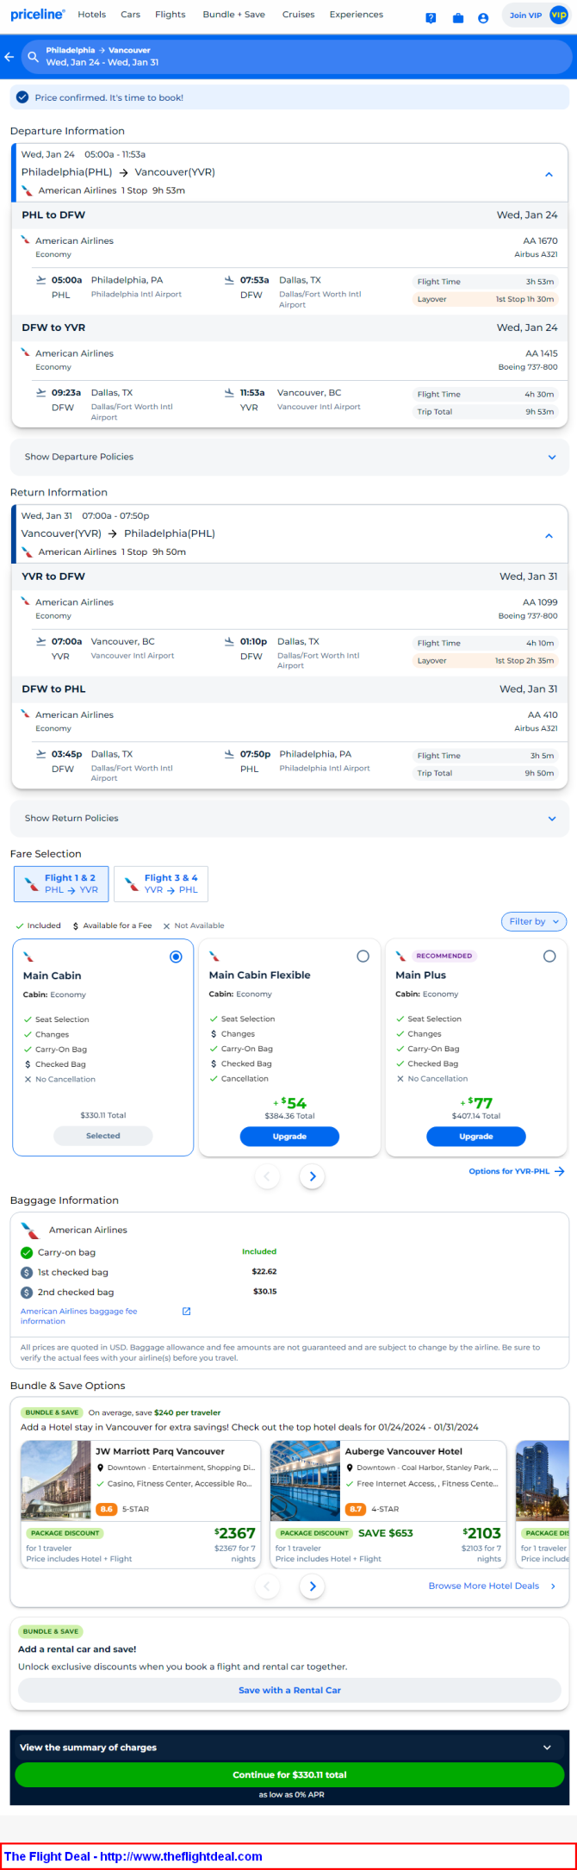This screenshot has width=577, height=1870.
Task: Open the Cruises menu item
Action: pyautogui.click(x=299, y=15)
